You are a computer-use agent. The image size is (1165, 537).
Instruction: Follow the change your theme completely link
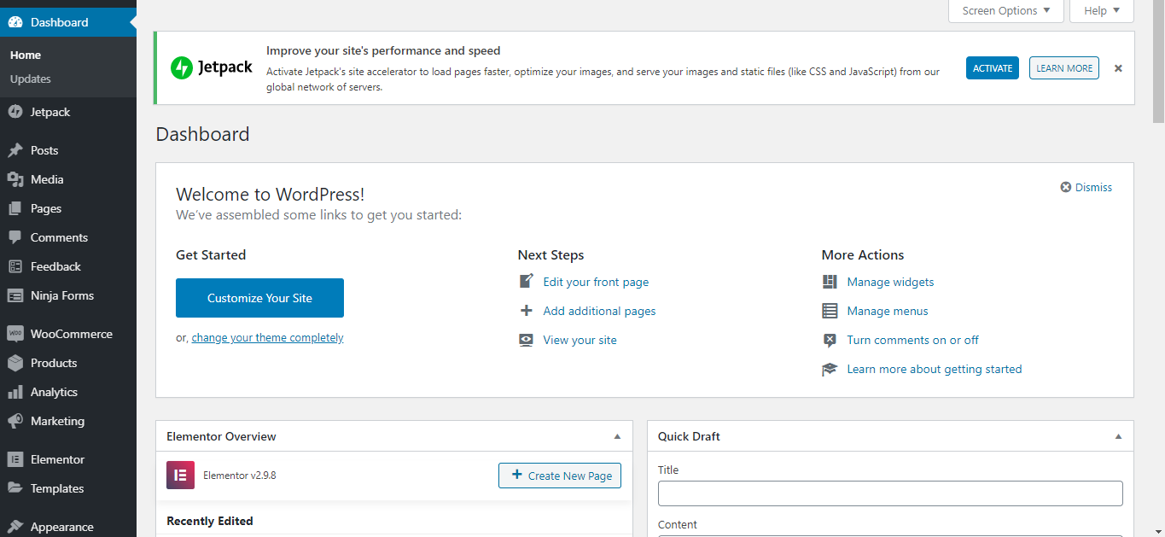[267, 337]
